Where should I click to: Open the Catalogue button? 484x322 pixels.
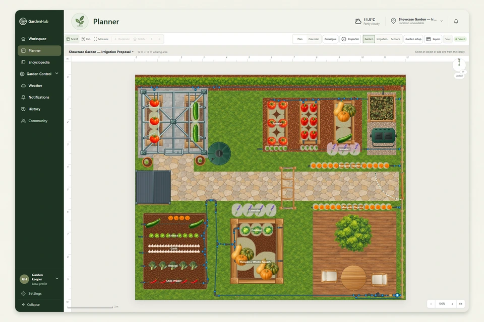330,39
